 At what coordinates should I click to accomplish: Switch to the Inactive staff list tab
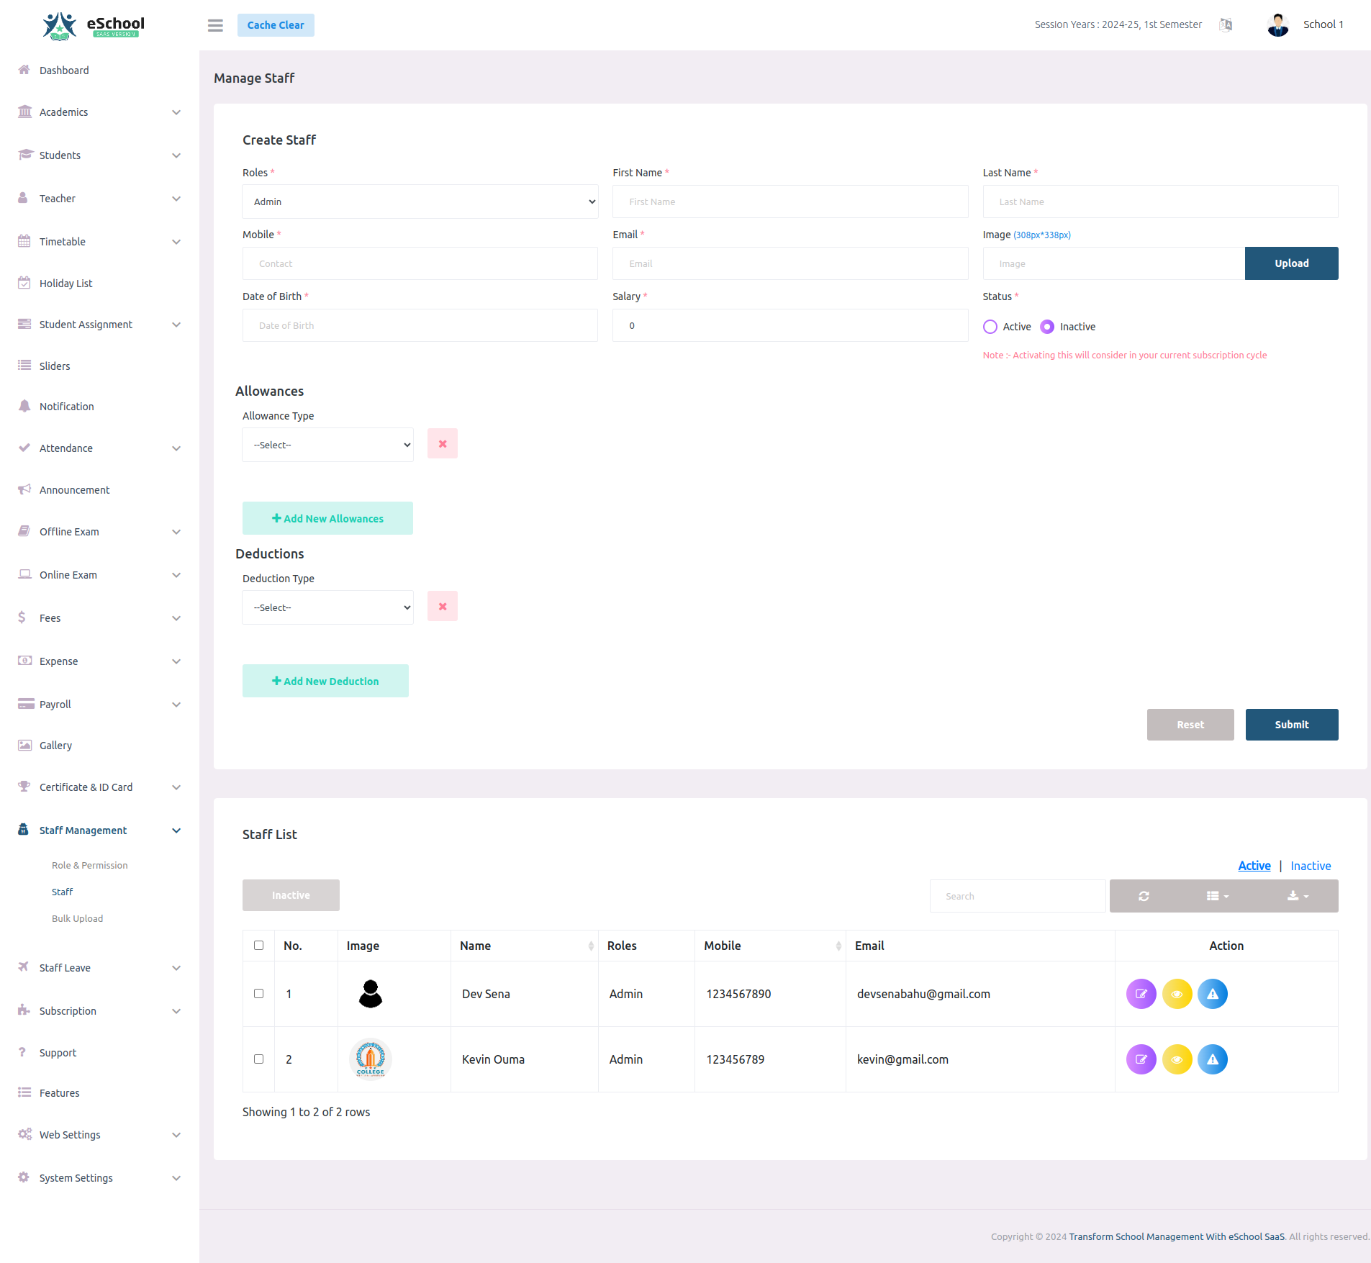[1310, 866]
